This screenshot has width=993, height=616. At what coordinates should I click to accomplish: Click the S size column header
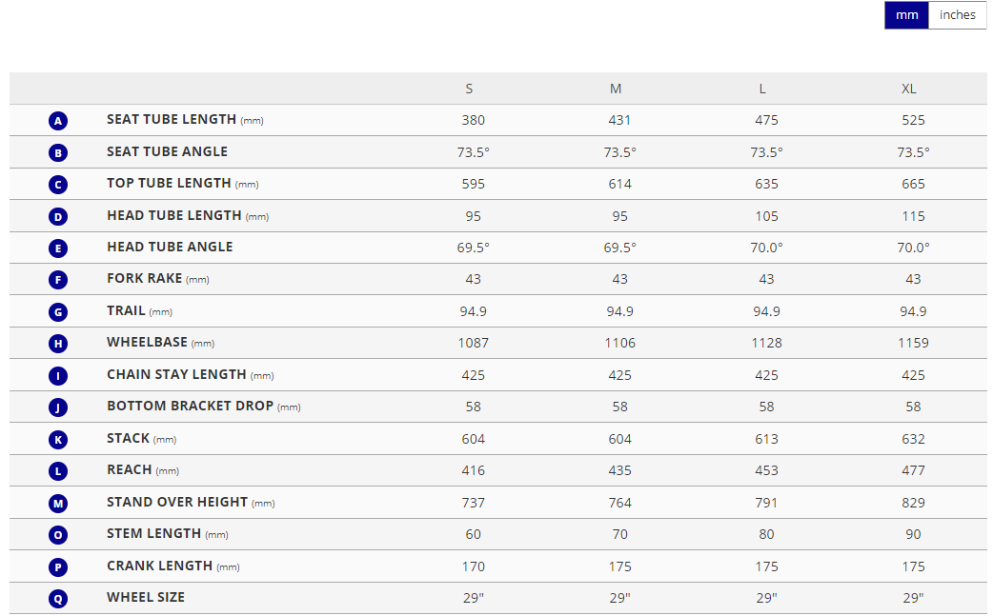(469, 89)
